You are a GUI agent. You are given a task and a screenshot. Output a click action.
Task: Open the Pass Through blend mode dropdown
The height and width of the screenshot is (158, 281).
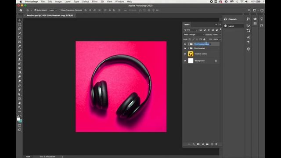click(x=194, y=35)
